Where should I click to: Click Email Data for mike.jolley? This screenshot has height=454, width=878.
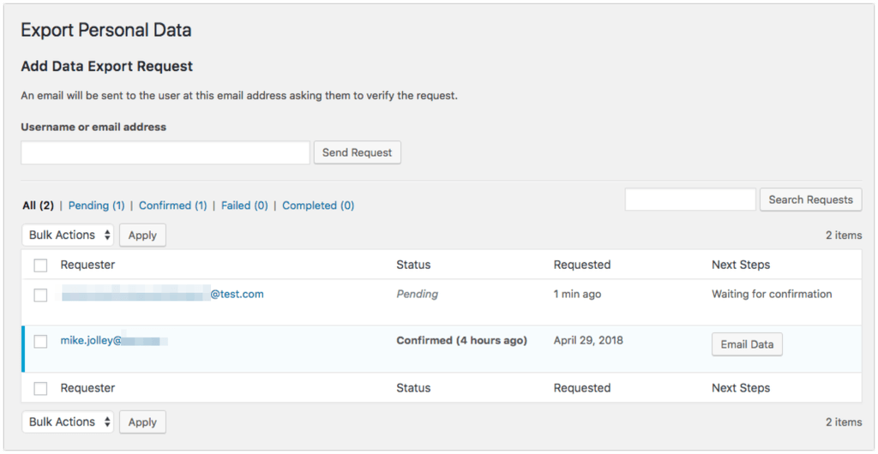747,344
